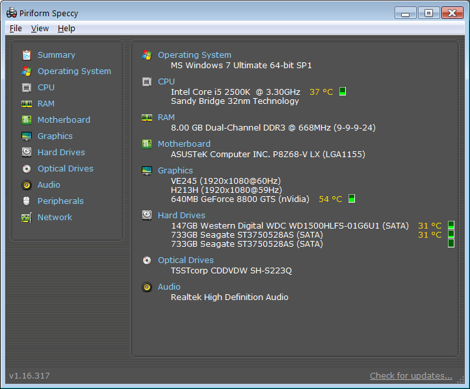Click the CPU heading link in summary
Viewport: 470px width, 389px height.
(x=166, y=82)
